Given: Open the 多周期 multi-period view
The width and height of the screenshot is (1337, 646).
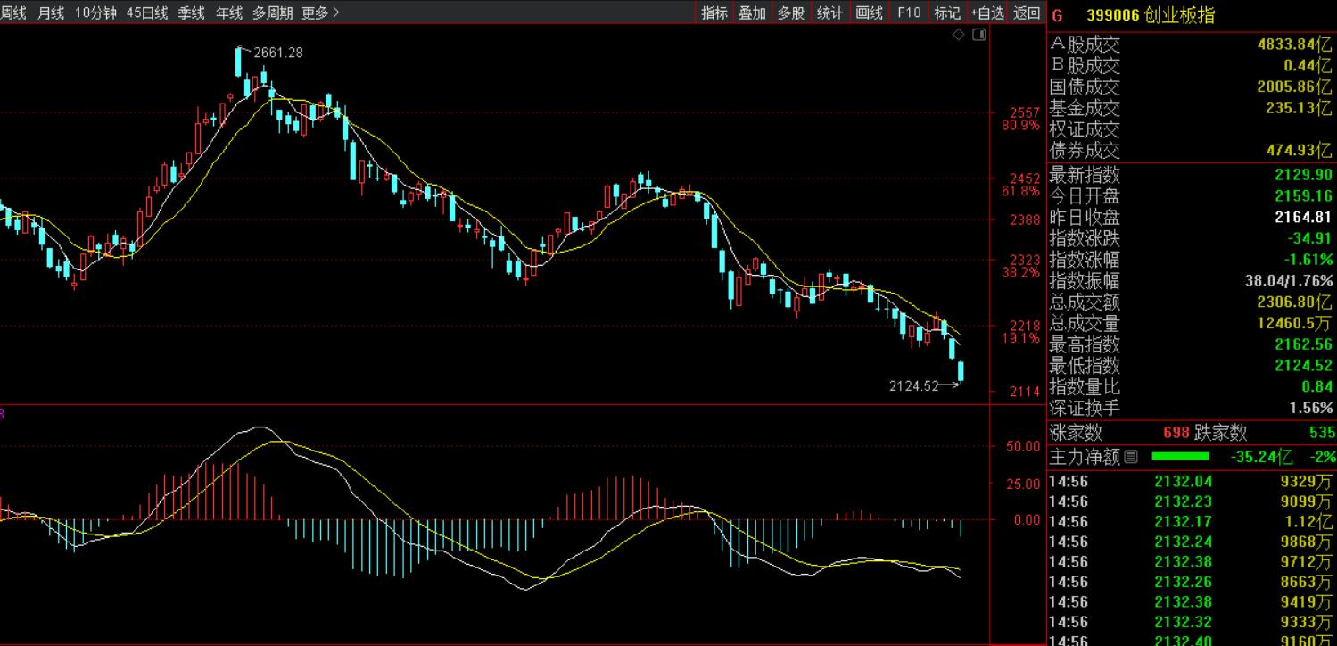Looking at the screenshot, I should click(271, 12).
